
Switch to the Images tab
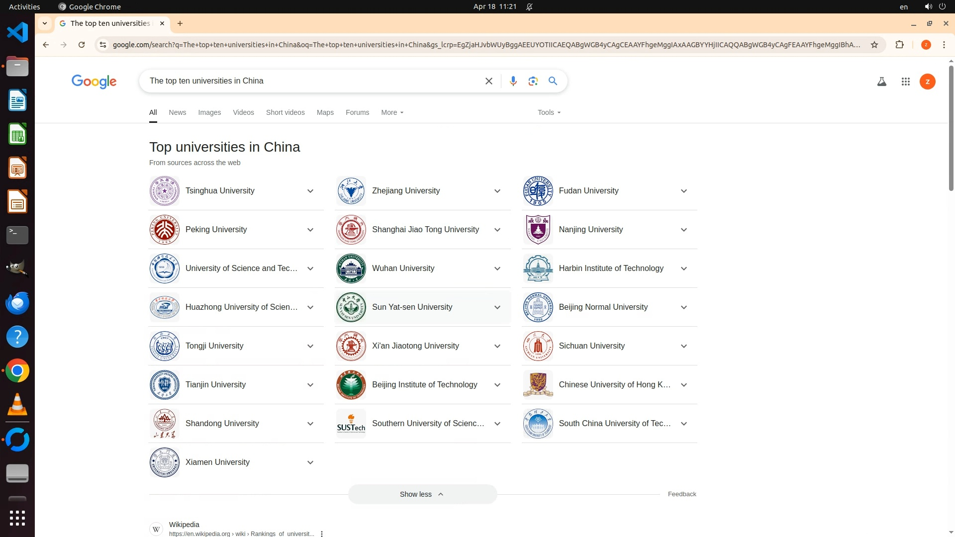(209, 112)
